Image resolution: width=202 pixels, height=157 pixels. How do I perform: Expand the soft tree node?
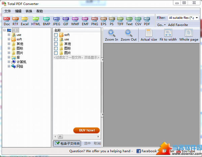[9, 39]
